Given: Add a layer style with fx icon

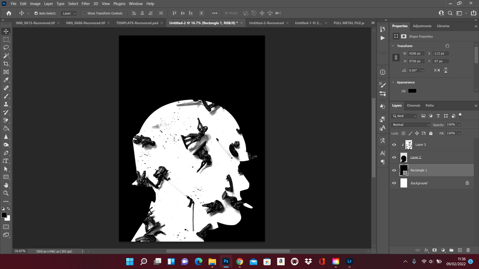Looking at the screenshot, I should click(426, 250).
